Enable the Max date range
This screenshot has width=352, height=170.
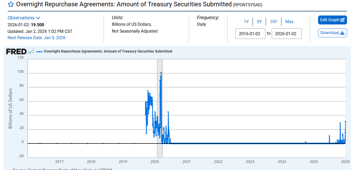289,22
